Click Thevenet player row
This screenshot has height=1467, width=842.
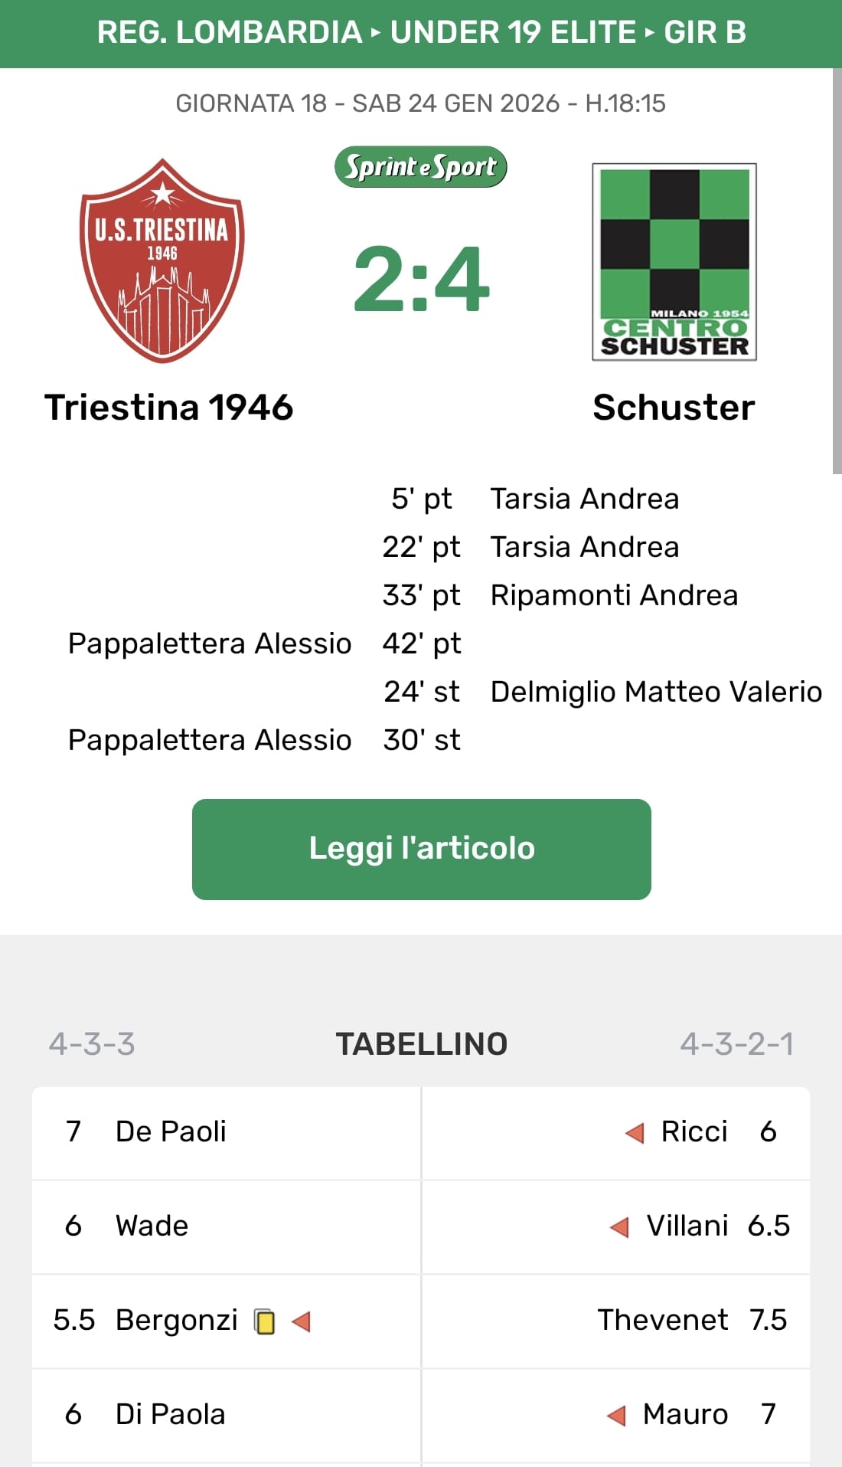(x=662, y=1320)
